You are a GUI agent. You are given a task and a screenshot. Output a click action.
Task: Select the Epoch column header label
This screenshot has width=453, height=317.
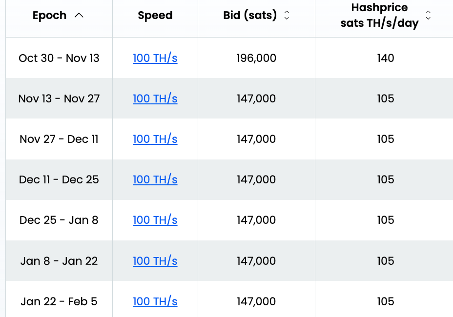pyautogui.click(x=49, y=16)
